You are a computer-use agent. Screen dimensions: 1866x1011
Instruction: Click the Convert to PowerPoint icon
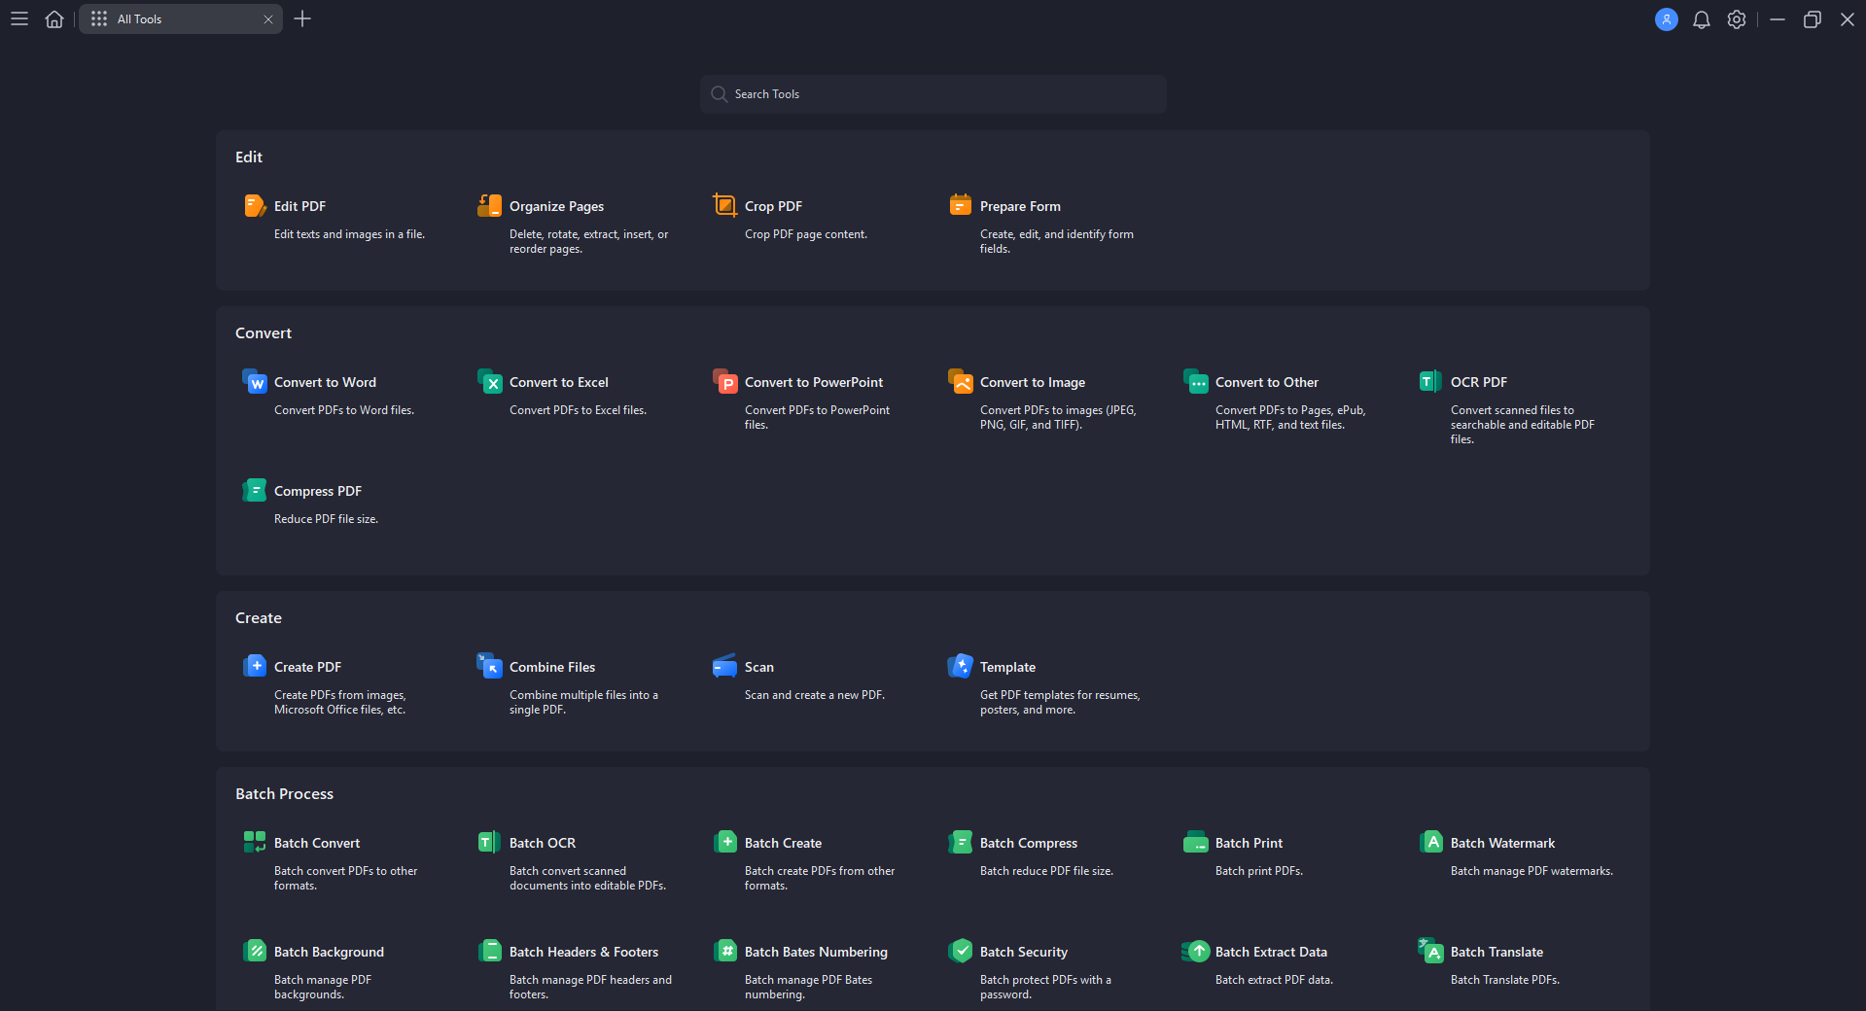(725, 381)
